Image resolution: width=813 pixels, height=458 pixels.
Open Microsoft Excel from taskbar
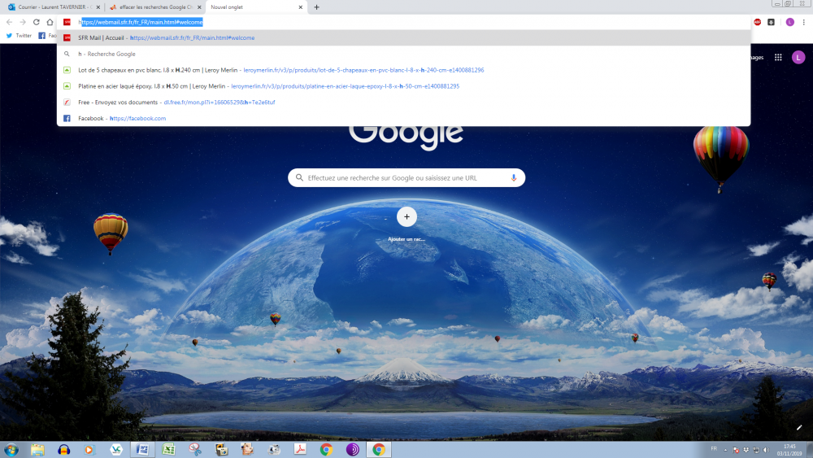click(168, 449)
